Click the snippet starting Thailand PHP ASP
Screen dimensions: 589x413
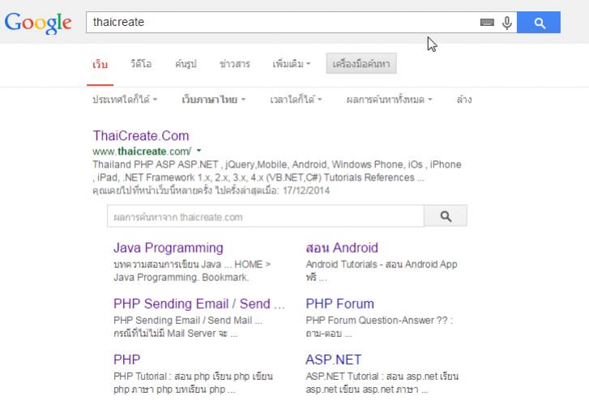tap(277, 171)
